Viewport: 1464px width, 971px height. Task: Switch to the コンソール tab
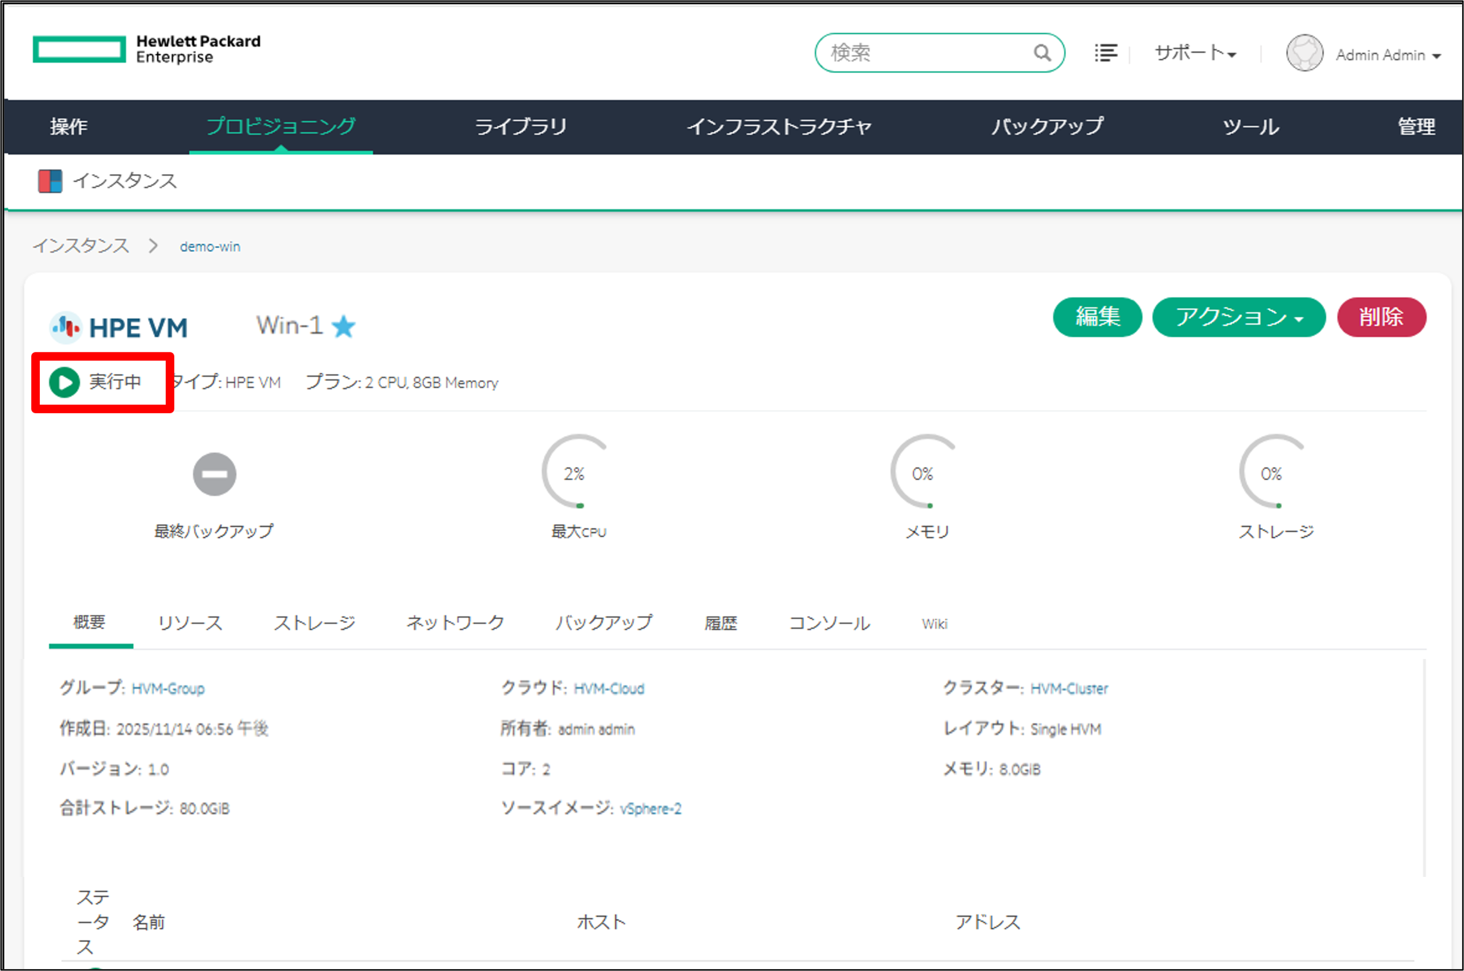(x=830, y=623)
